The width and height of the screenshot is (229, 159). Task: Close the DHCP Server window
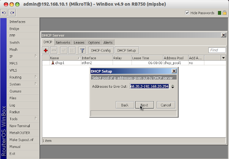(224, 35)
